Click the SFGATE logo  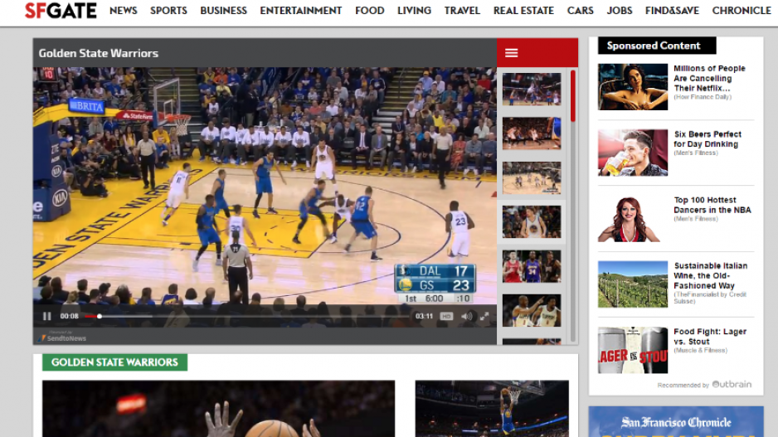pyautogui.click(x=61, y=11)
